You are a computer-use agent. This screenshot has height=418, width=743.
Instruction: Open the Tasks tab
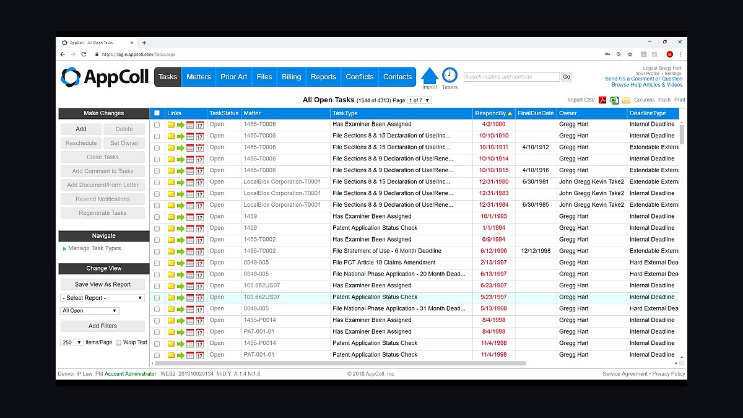168,77
